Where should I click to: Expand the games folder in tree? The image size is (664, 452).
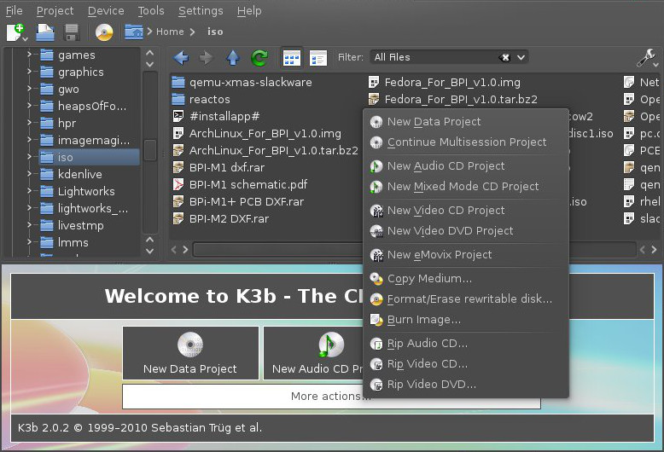coord(29,55)
